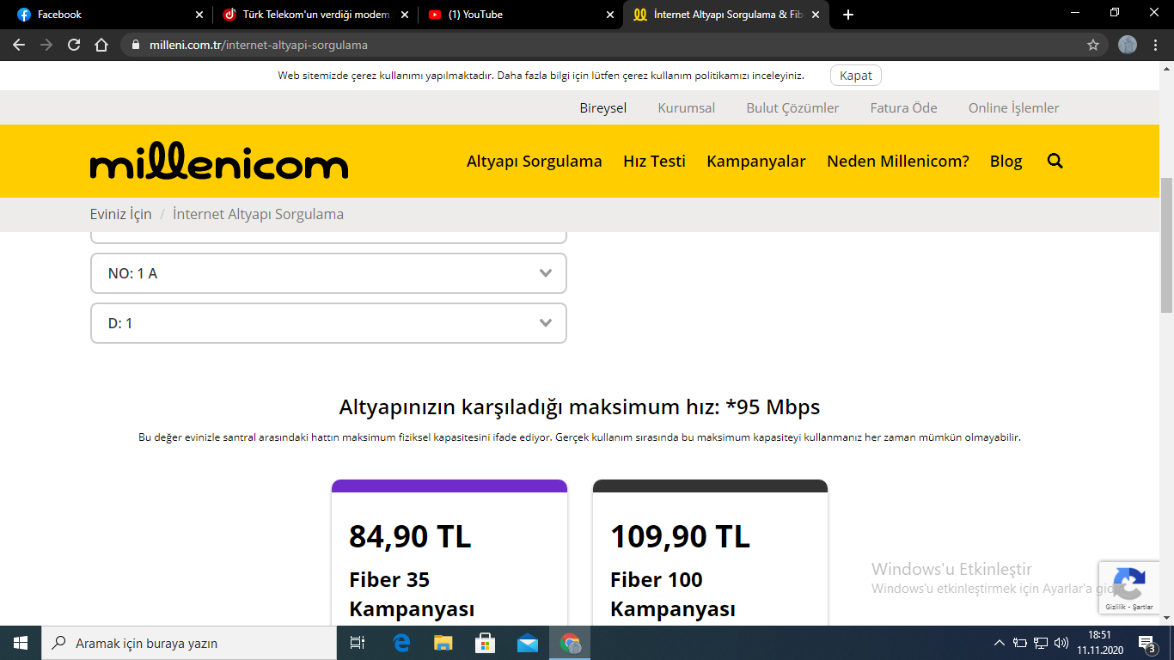The width and height of the screenshot is (1174, 660).
Task: Open the Bulut Çözümler menu item
Action: 792,107
